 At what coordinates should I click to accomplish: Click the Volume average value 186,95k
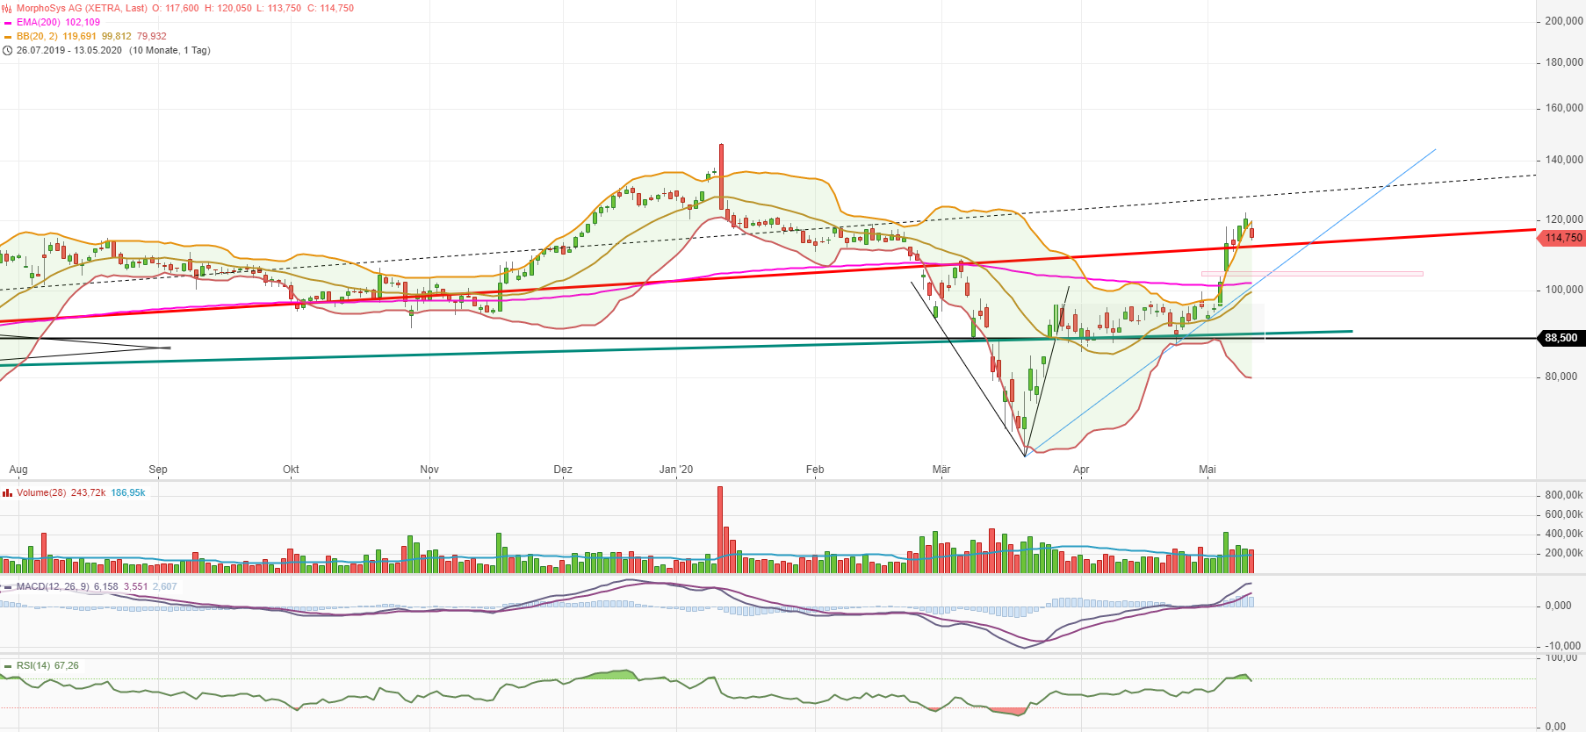(x=128, y=492)
